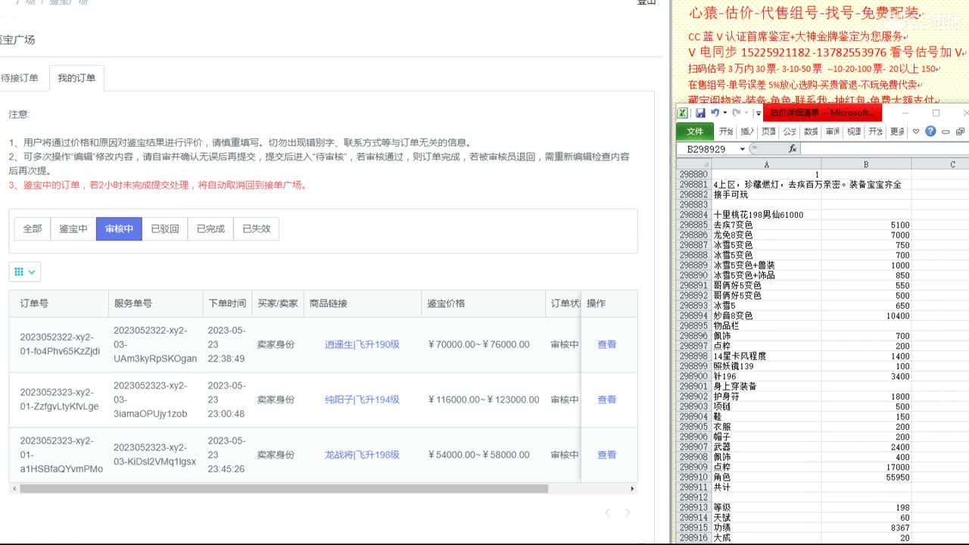Click the Excel application icon at top left
This screenshot has width=969, height=545.
[682, 113]
